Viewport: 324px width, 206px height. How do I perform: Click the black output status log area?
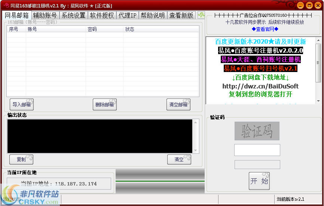pyautogui.click(x=100, y=136)
